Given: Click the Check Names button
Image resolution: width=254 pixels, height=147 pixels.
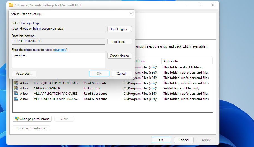Looking at the screenshot, I should click(x=120, y=56).
